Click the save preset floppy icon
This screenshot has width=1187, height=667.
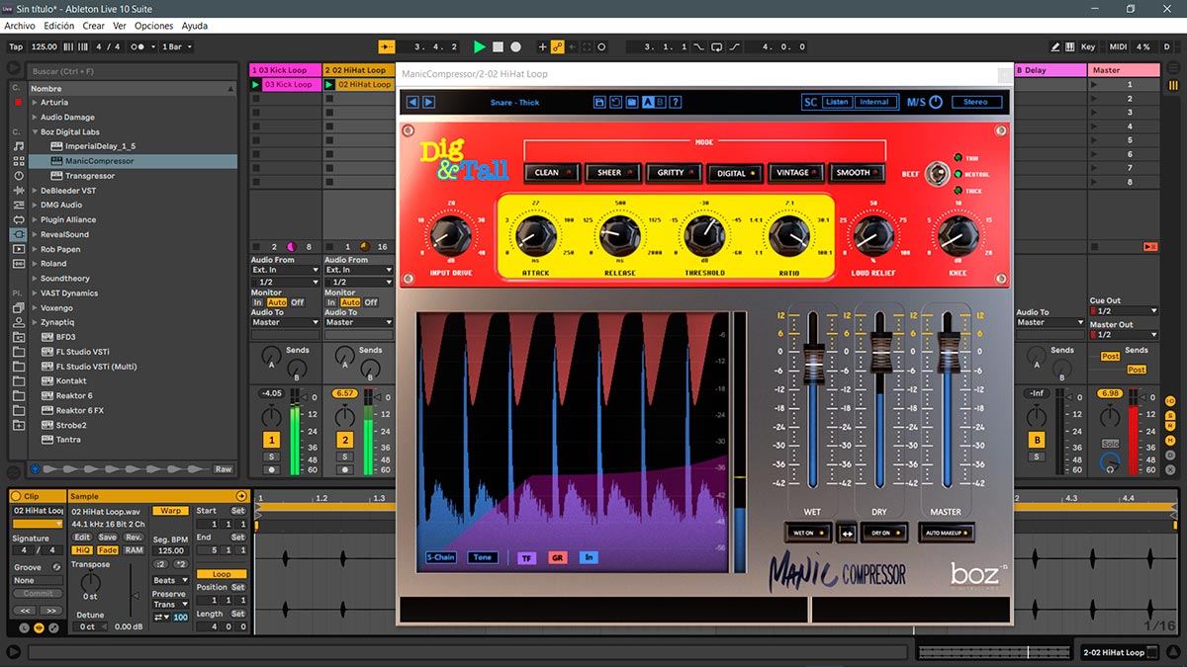(599, 102)
